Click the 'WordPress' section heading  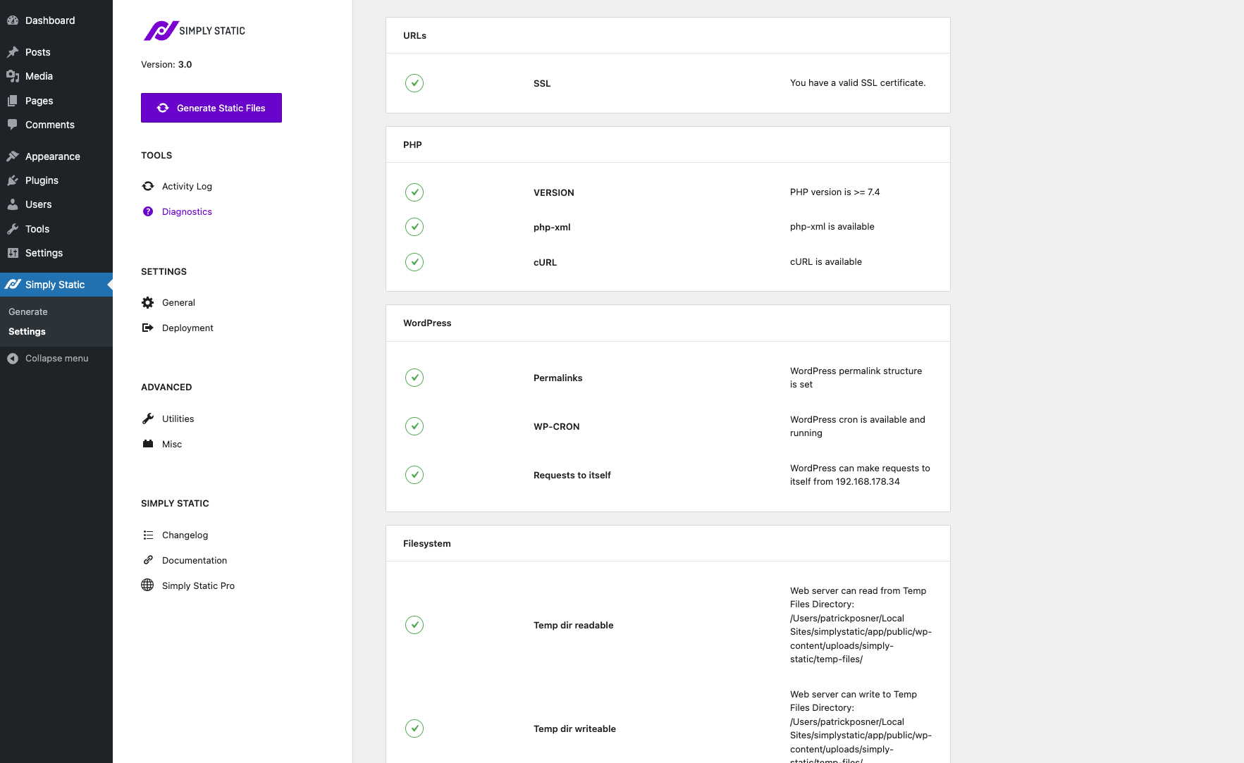(427, 323)
